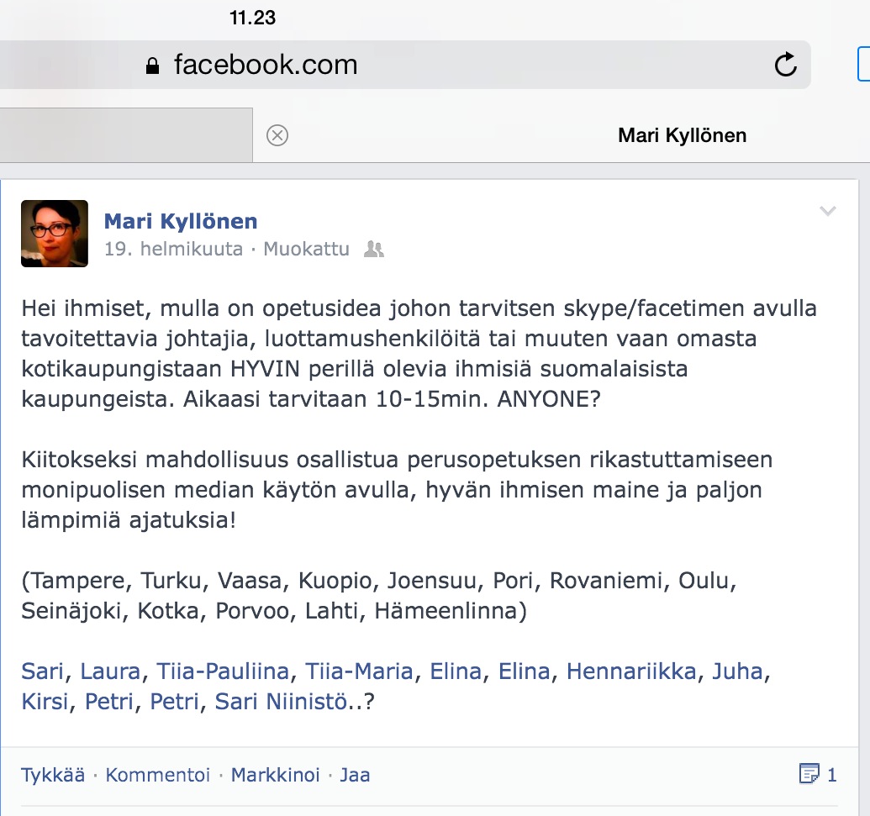Screen dimensions: 870x816
Task: Click the Muokattu edited label
Action: click(306, 249)
